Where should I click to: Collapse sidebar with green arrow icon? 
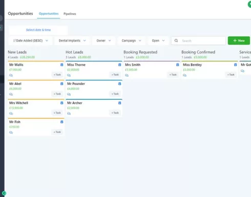[4, 193]
